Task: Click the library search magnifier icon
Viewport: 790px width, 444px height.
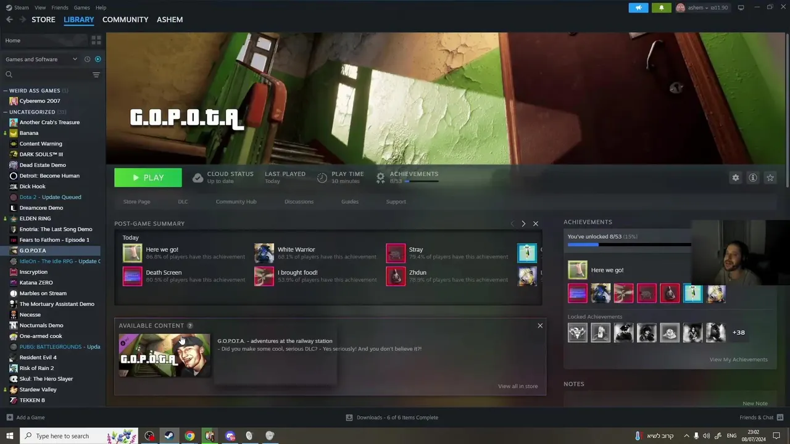Action: pos(9,75)
